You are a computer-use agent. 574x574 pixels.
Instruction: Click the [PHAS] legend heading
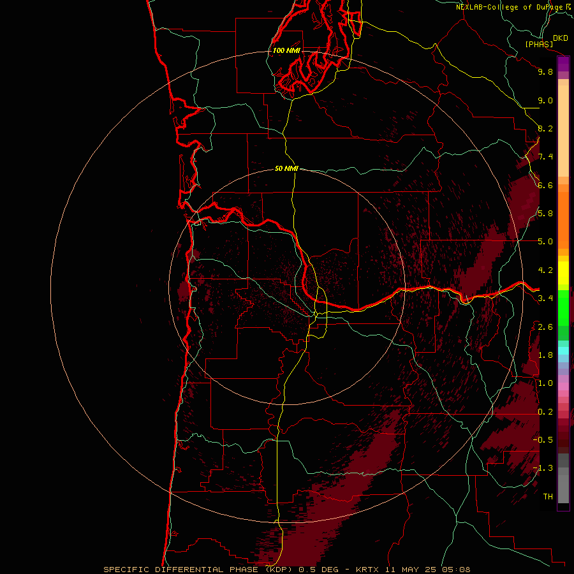tap(539, 44)
